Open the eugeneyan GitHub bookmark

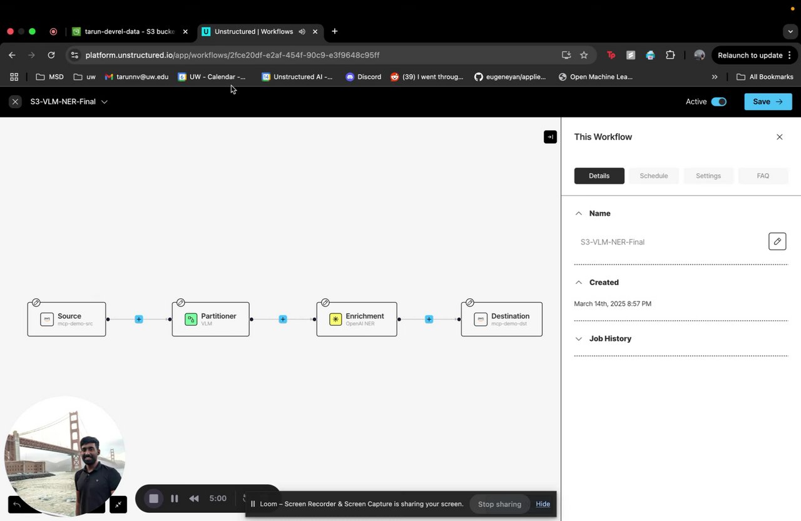[x=510, y=77]
